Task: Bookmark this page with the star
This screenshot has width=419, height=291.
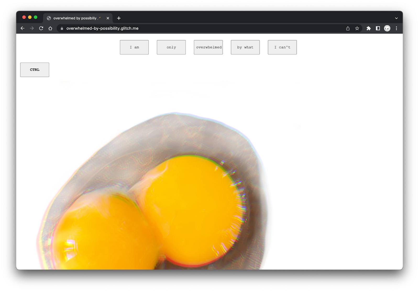Action: tap(357, 28)
